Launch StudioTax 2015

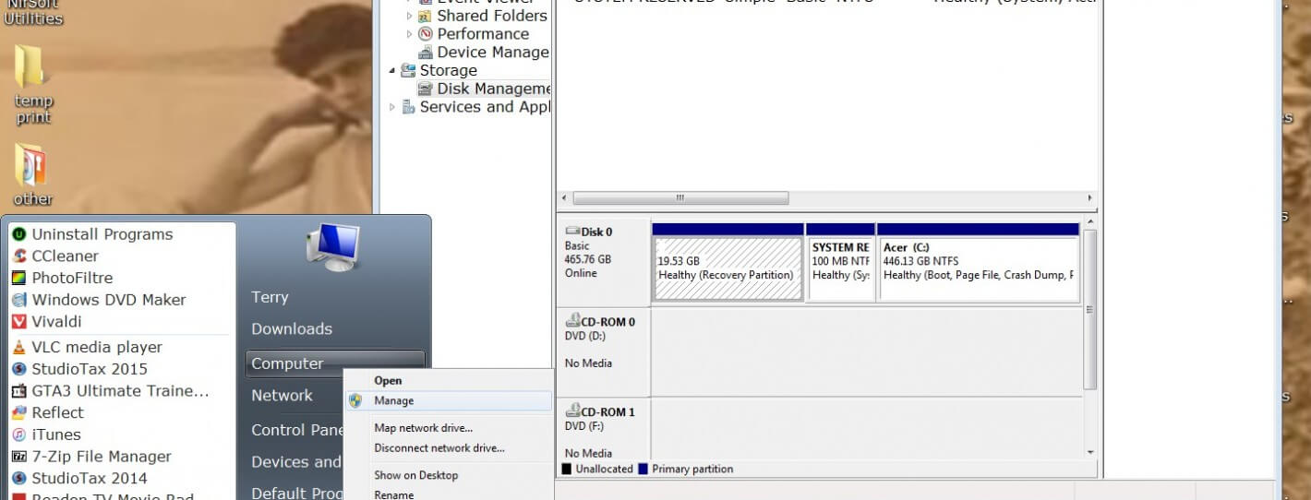(x=90, y=369)
